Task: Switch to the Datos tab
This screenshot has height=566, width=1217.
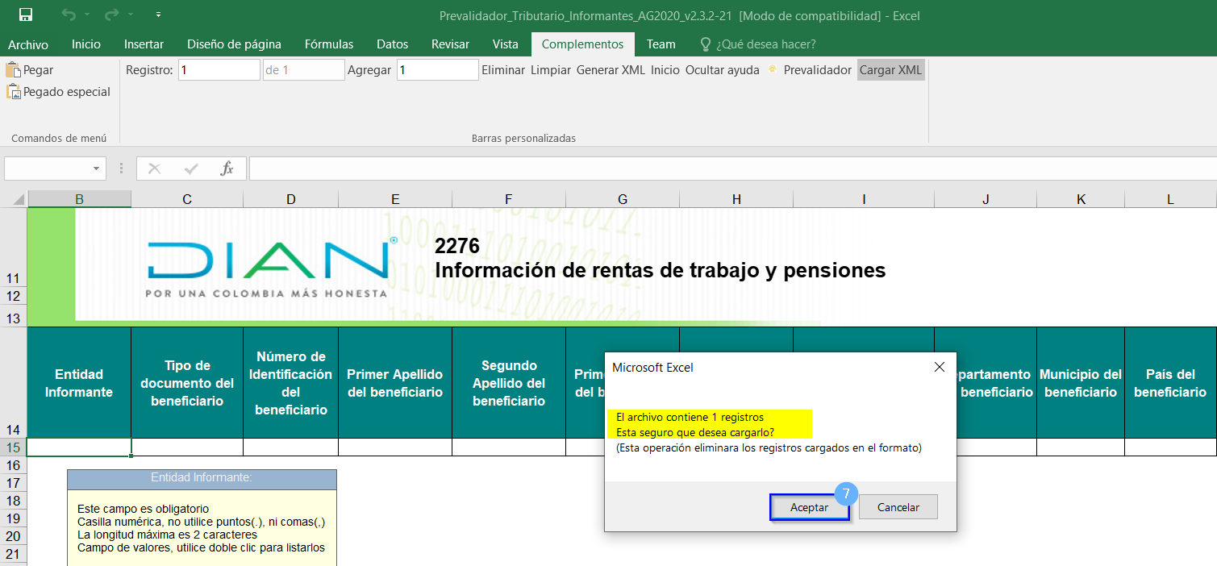Action: [x=393, y=44]
